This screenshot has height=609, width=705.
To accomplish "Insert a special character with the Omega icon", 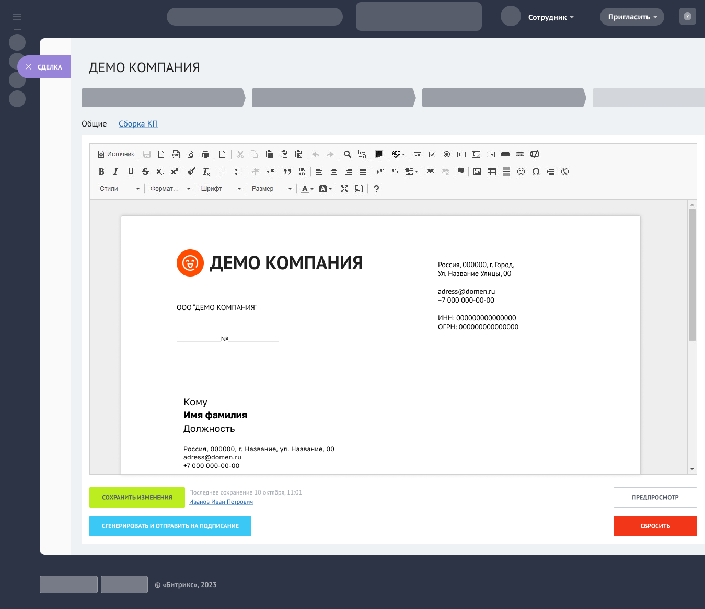I will [x=536, y=171].
